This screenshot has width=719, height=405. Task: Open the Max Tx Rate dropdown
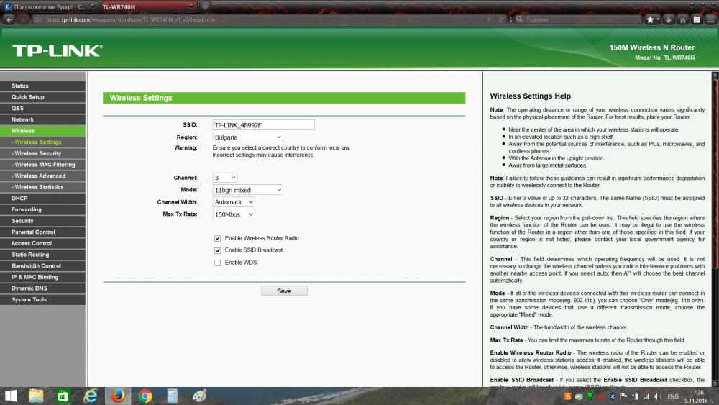point(234,214)
